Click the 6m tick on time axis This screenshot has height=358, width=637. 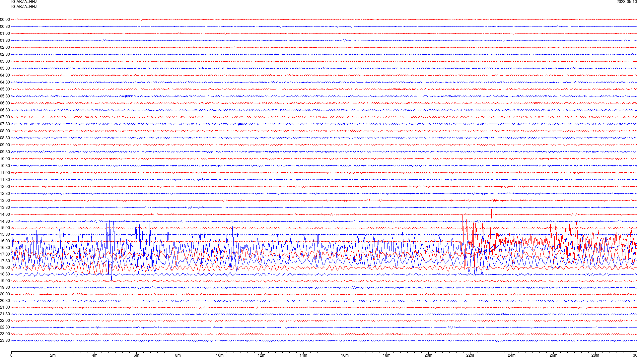pyautogui.click(x=136, y=355)
